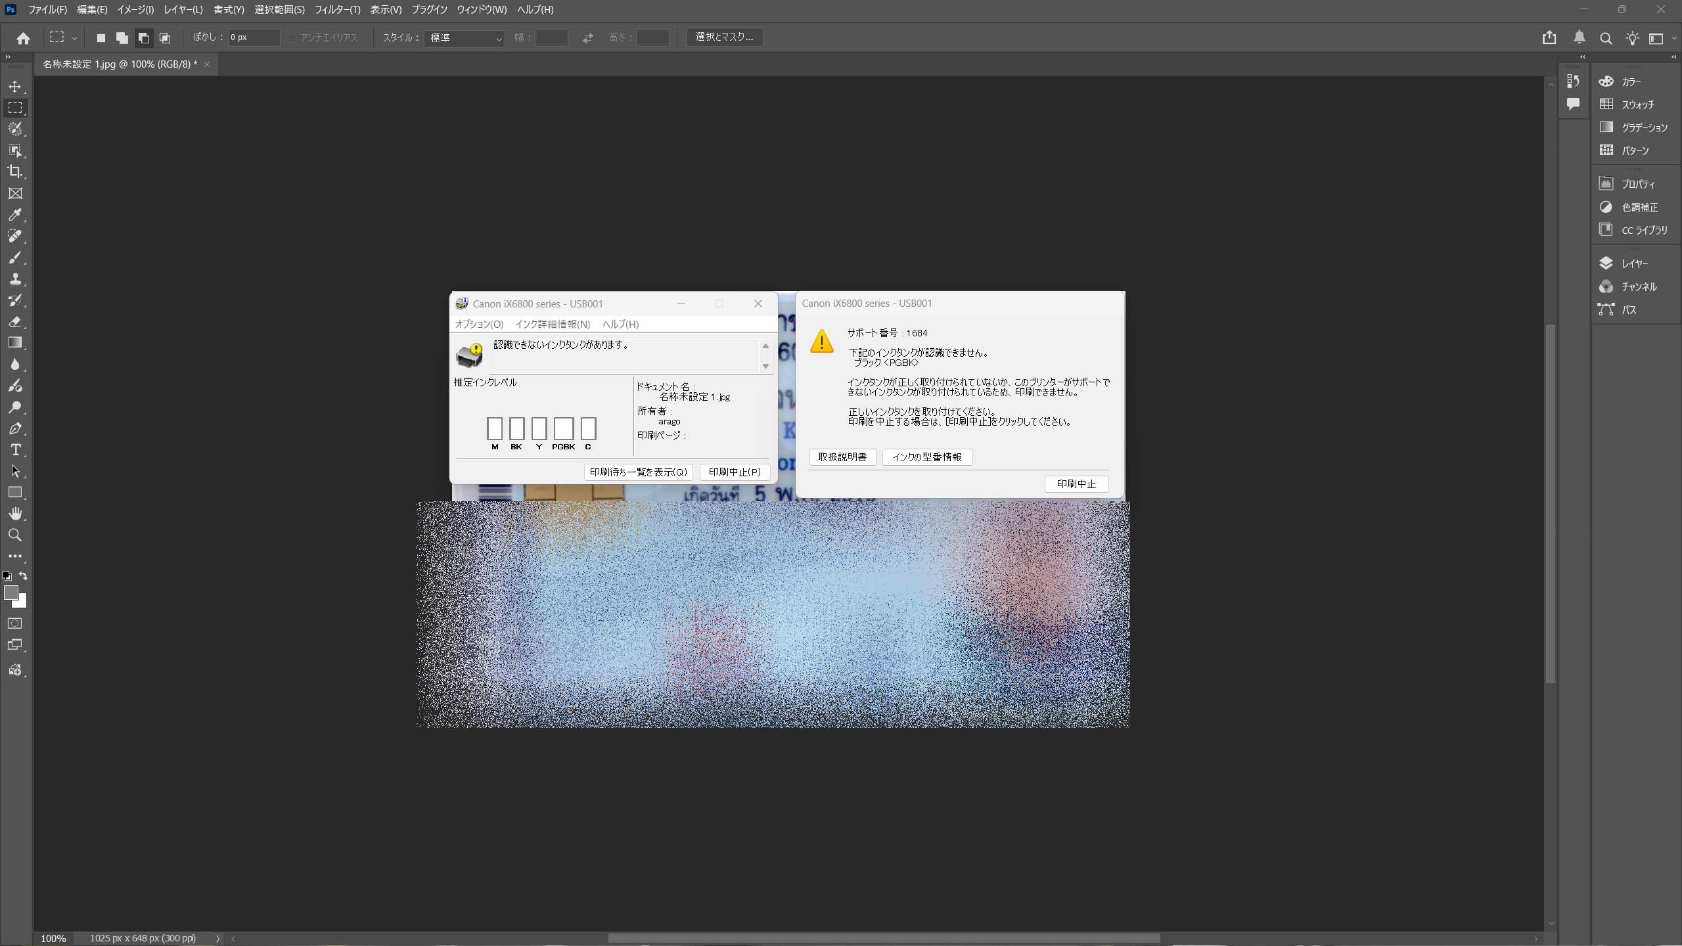1682x946 pixels.
Task: Select the Clone Stamp tool
Action: point(15,279)
